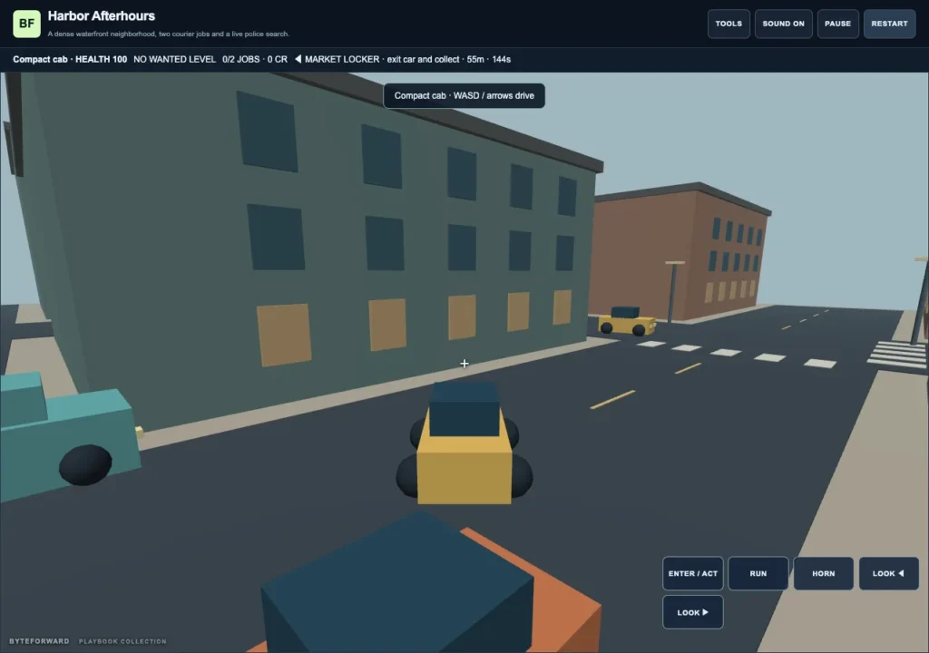Click the BYTEFORWARD footer label
This screenshot has height=653, width=929.
(39, 641)
